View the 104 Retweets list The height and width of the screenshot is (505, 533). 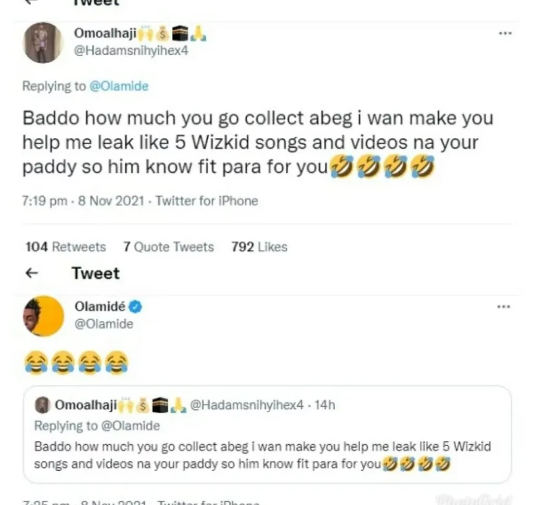(66, 247)
